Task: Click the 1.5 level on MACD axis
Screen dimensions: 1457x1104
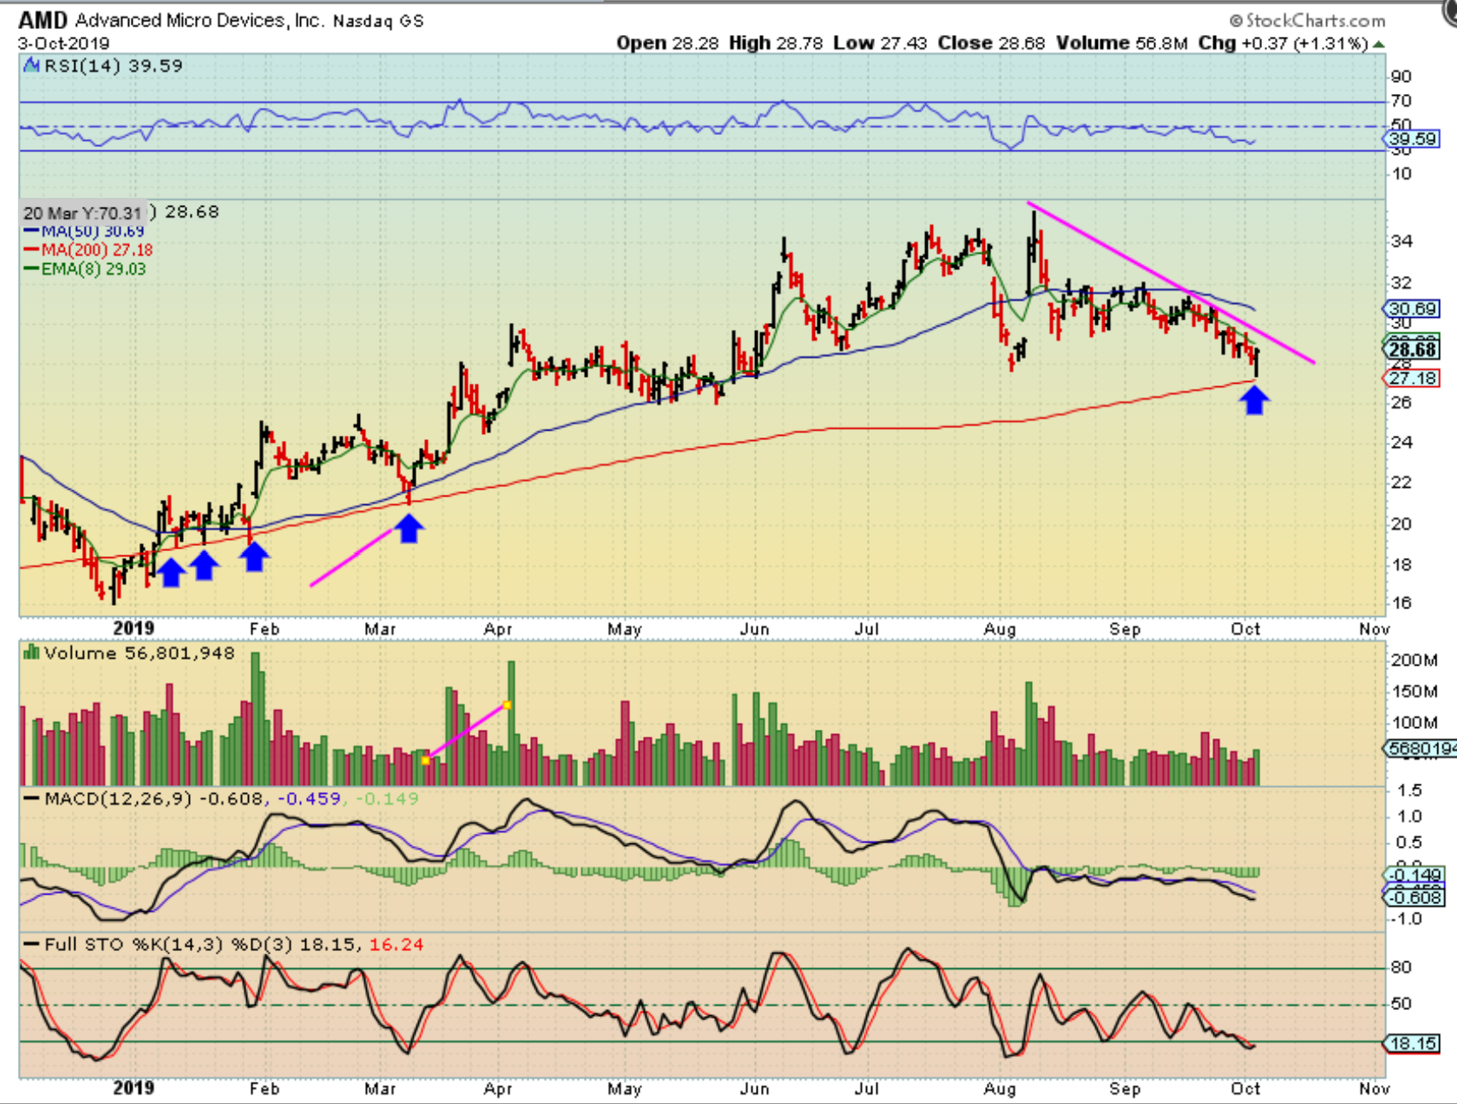Action: point(1410,790)
